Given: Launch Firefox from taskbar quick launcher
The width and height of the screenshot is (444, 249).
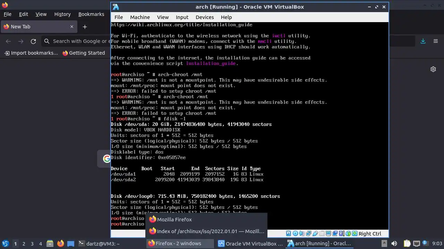Looking at the screenshot, I should 60,243.
